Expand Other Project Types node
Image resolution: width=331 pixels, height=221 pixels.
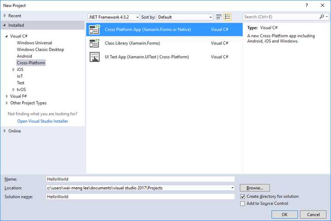click(x=7, y=103)
